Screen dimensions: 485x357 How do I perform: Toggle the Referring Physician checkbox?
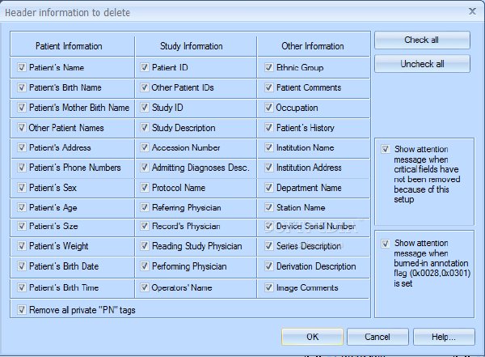(x=145, y=207)
